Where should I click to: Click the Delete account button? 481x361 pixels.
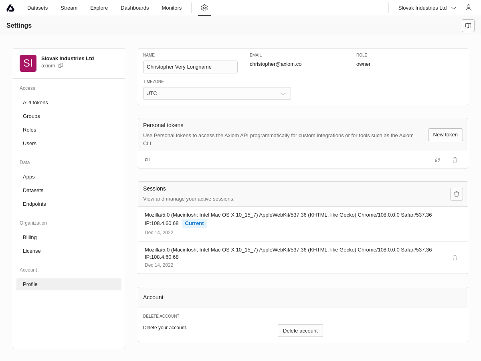click(300, 331)
